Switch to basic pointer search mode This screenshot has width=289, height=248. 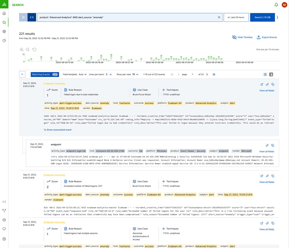click(23, 17)
